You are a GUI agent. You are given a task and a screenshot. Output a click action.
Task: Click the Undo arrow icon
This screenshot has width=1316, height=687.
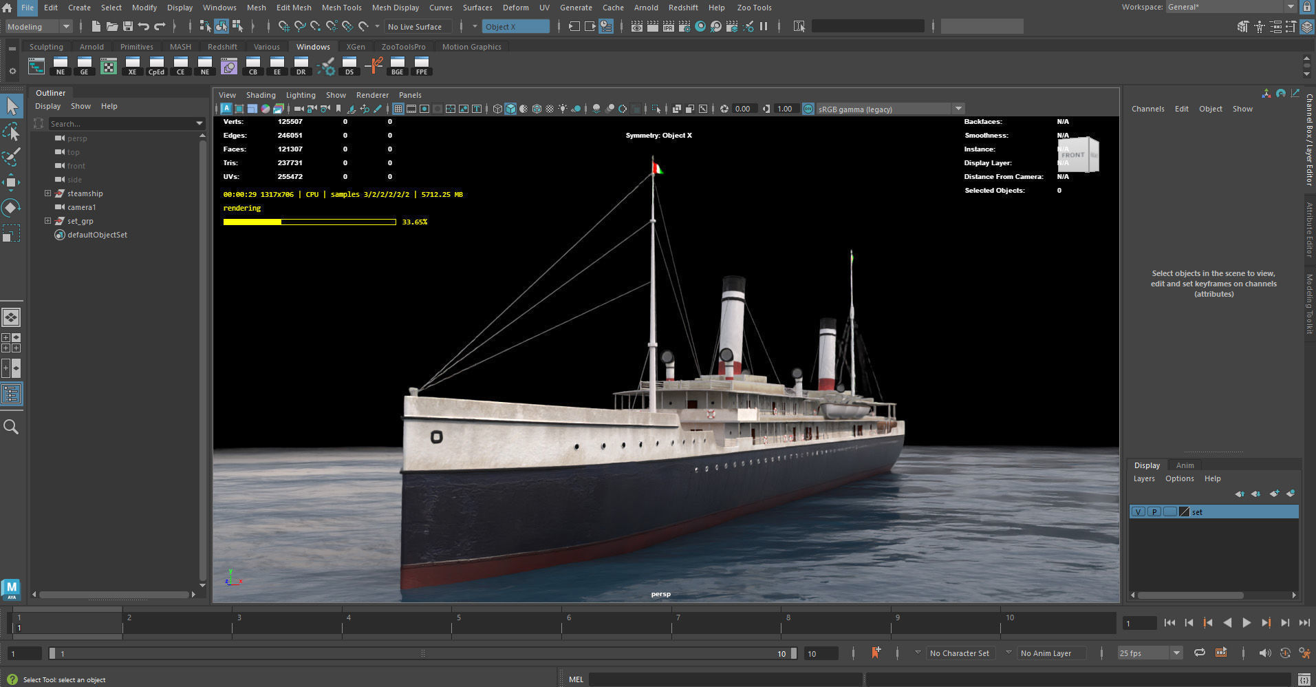(143, 26)
